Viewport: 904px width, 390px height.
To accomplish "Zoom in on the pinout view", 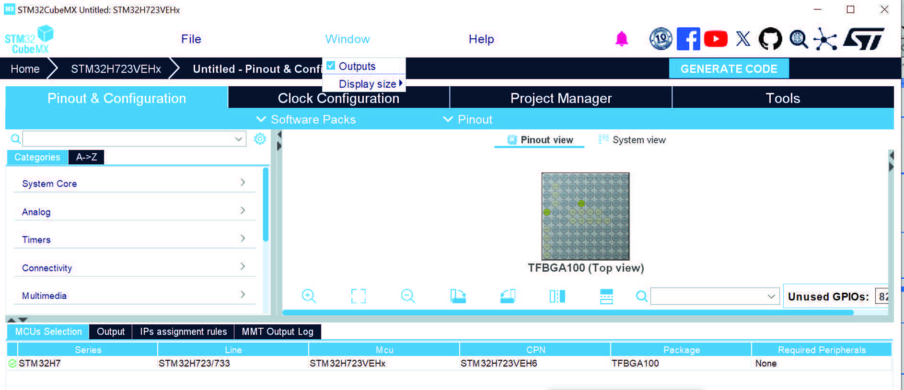I will 309,296.
